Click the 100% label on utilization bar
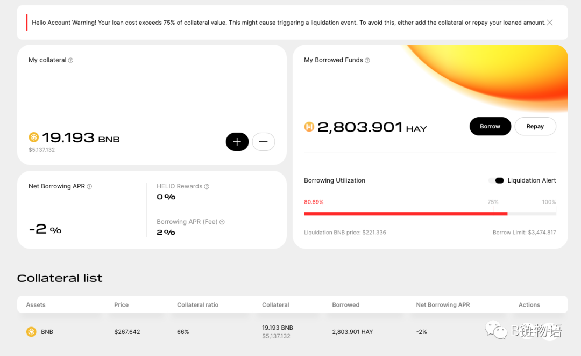The width and height of the screenshot is (581, 356). (x=549, y=202)
